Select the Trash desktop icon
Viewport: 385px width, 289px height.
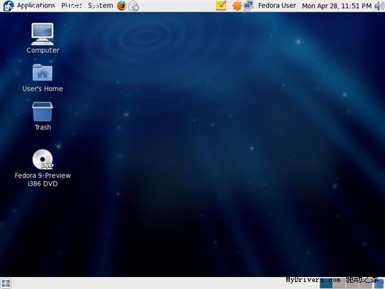(43, 112)
